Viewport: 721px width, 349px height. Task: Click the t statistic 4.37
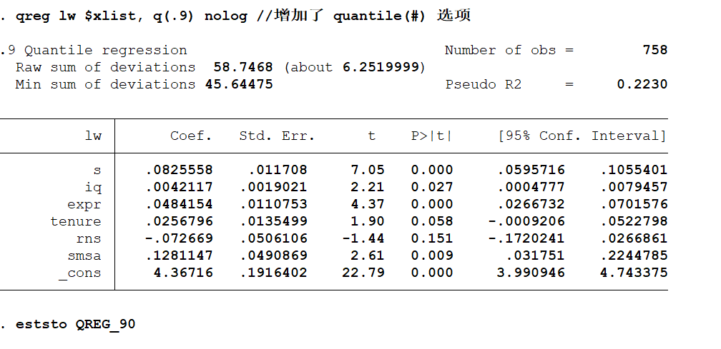368,204
